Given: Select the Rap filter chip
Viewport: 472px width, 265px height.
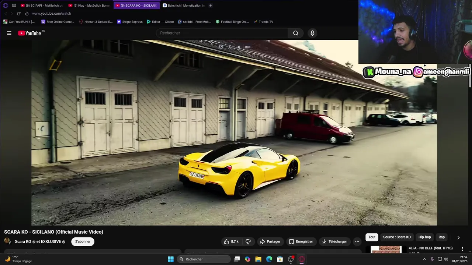Looking at the screenshot, I should (441, 237).
